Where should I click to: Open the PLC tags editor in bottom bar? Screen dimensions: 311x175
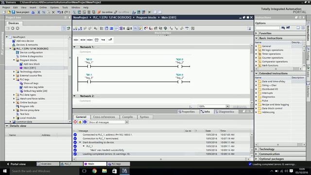(119, 164)
